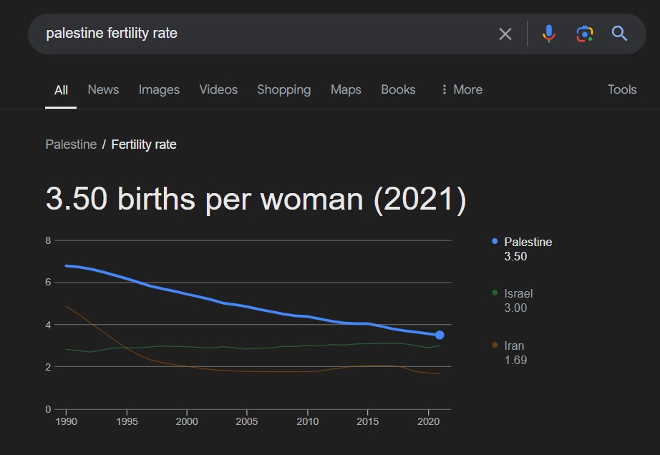
Task: Open the Images results tab
Action: point(159,89)
